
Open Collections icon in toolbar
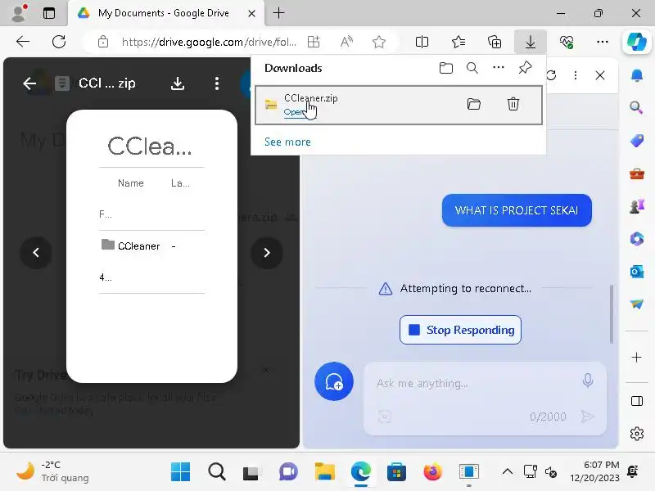[495, 42]
